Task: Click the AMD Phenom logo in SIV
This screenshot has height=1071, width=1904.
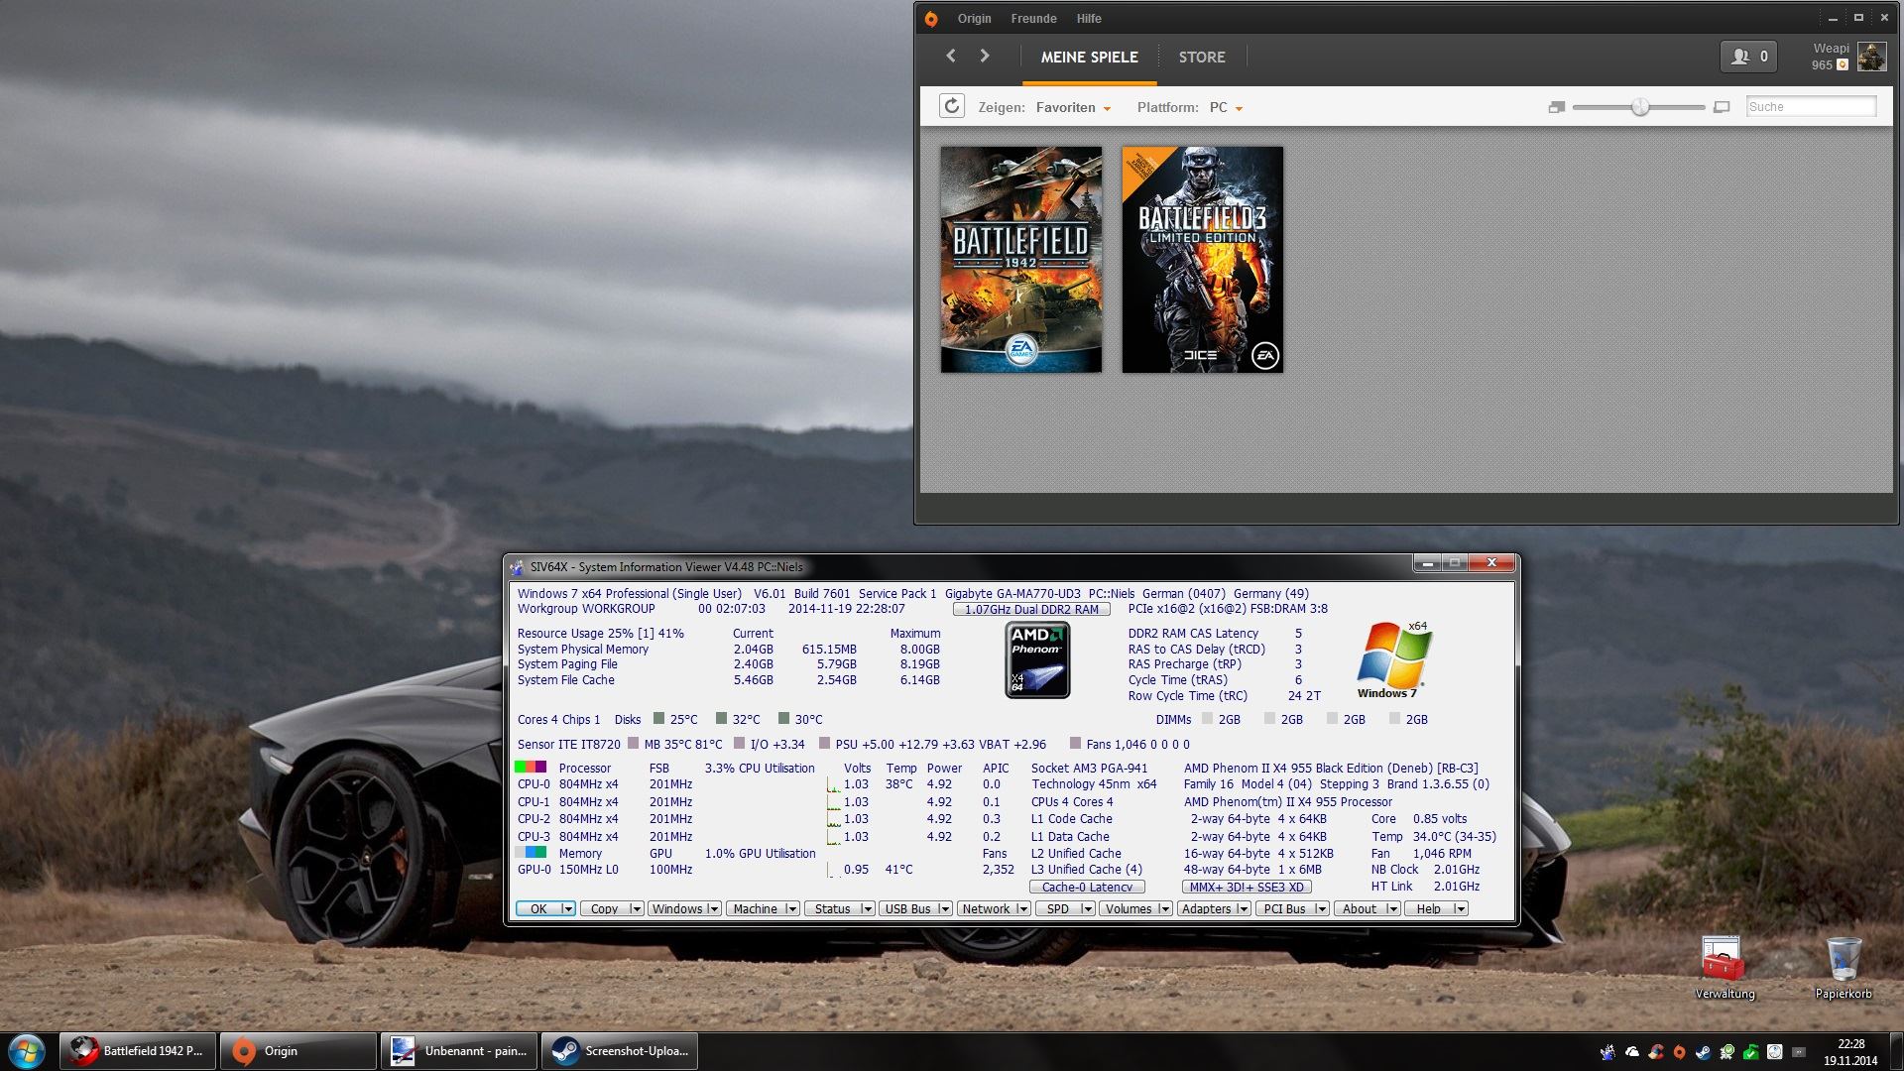Action: click(1037, 660)
